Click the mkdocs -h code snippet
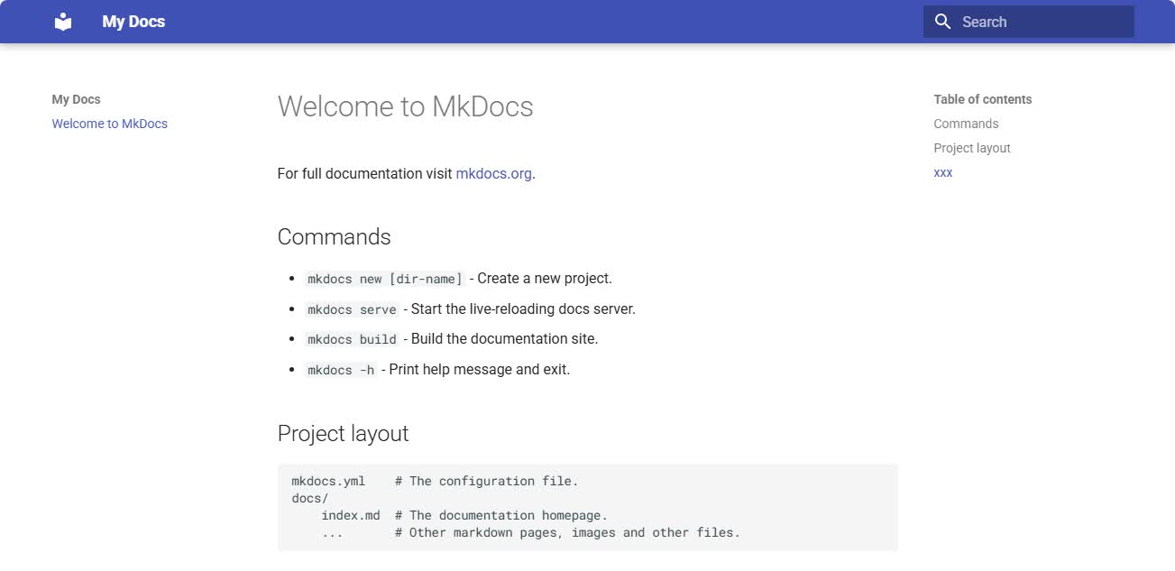The height and width of the screenshot is (571, 1175). [341, 370]
